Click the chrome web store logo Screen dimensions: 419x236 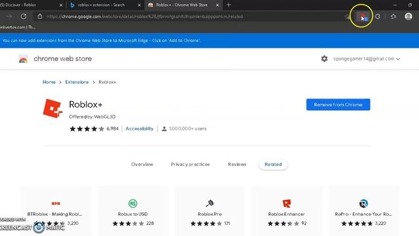pos(24,59)
